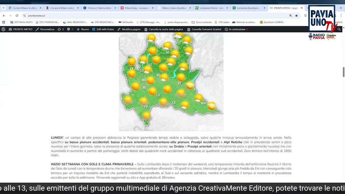Open Modifica pagina
The width and height of the screenshot is (345, 194).
(x=129, y=29)
